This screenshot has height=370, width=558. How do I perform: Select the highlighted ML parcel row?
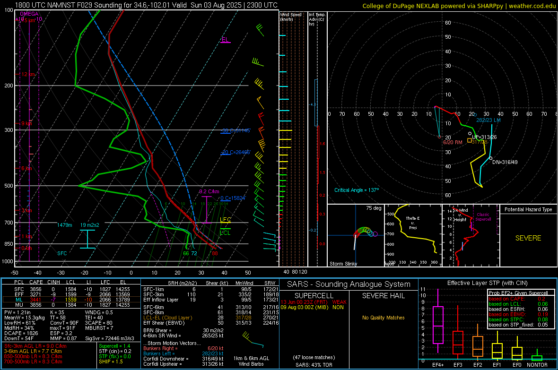tap(71, 300)
